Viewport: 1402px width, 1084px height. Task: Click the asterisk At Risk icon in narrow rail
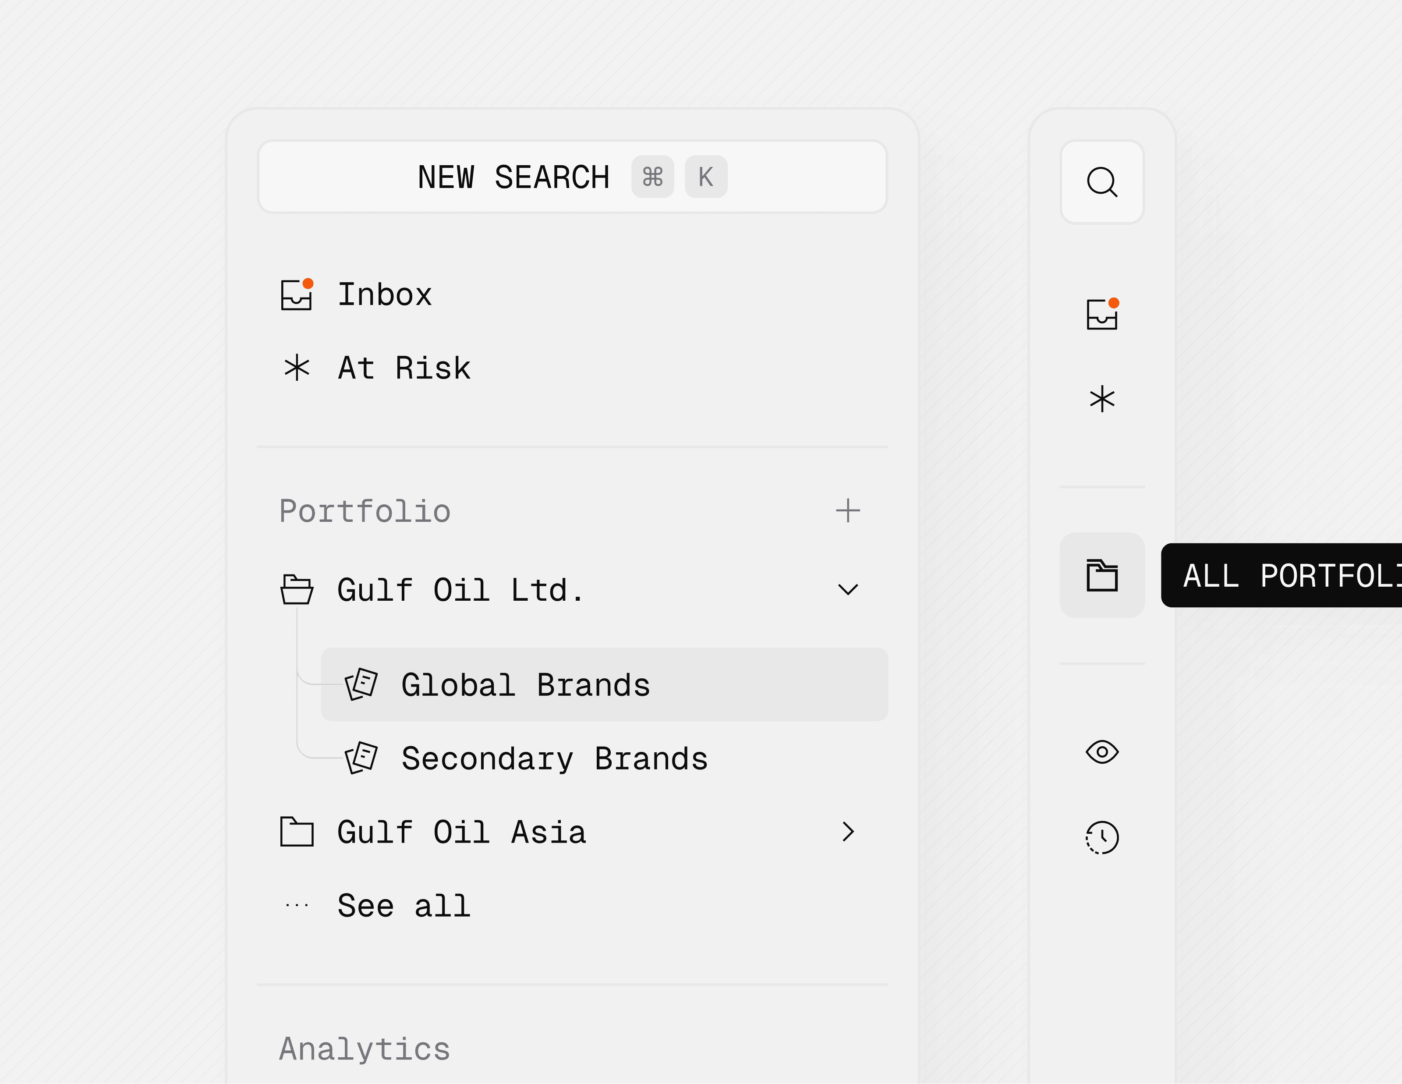pos(1101,399)
